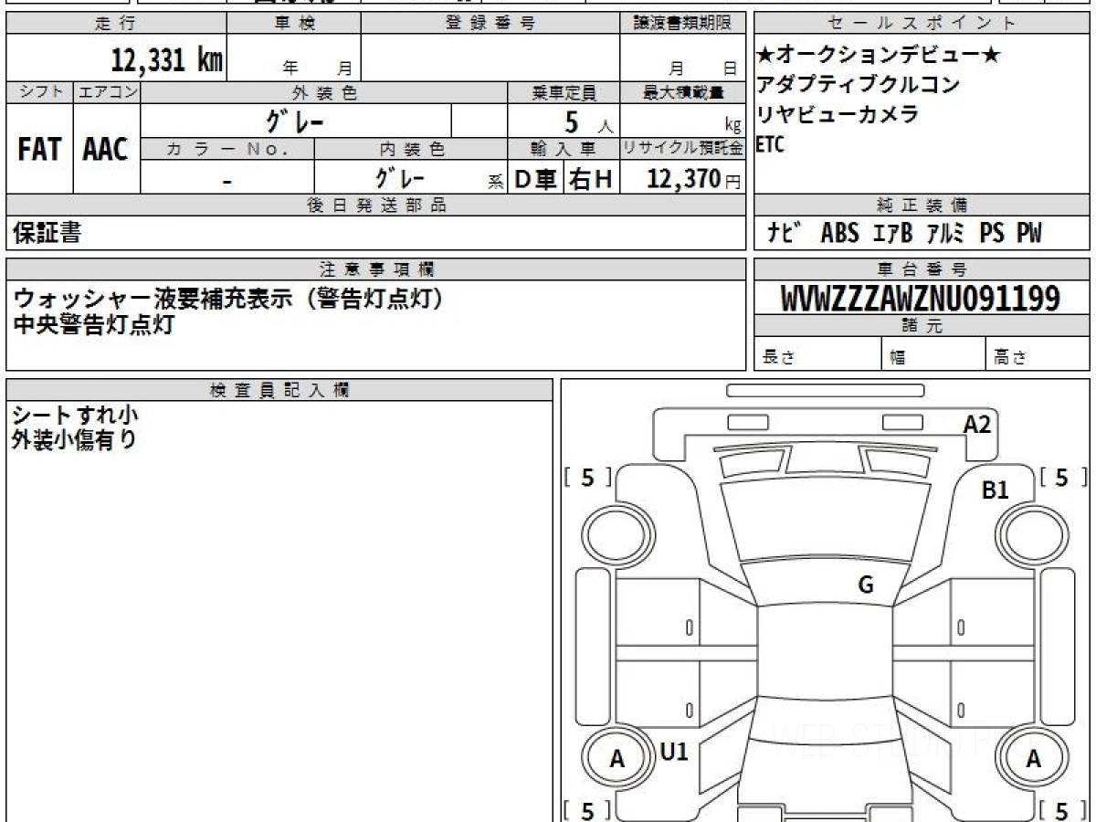
Task: Select the 走行 header cell
Action: 116,24
